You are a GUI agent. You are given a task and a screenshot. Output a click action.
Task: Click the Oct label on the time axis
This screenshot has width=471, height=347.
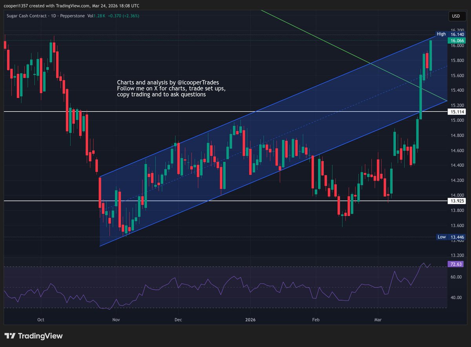[40, 320]
